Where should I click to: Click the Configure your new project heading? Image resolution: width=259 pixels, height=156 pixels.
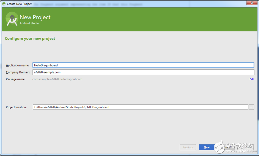point(30,39)
